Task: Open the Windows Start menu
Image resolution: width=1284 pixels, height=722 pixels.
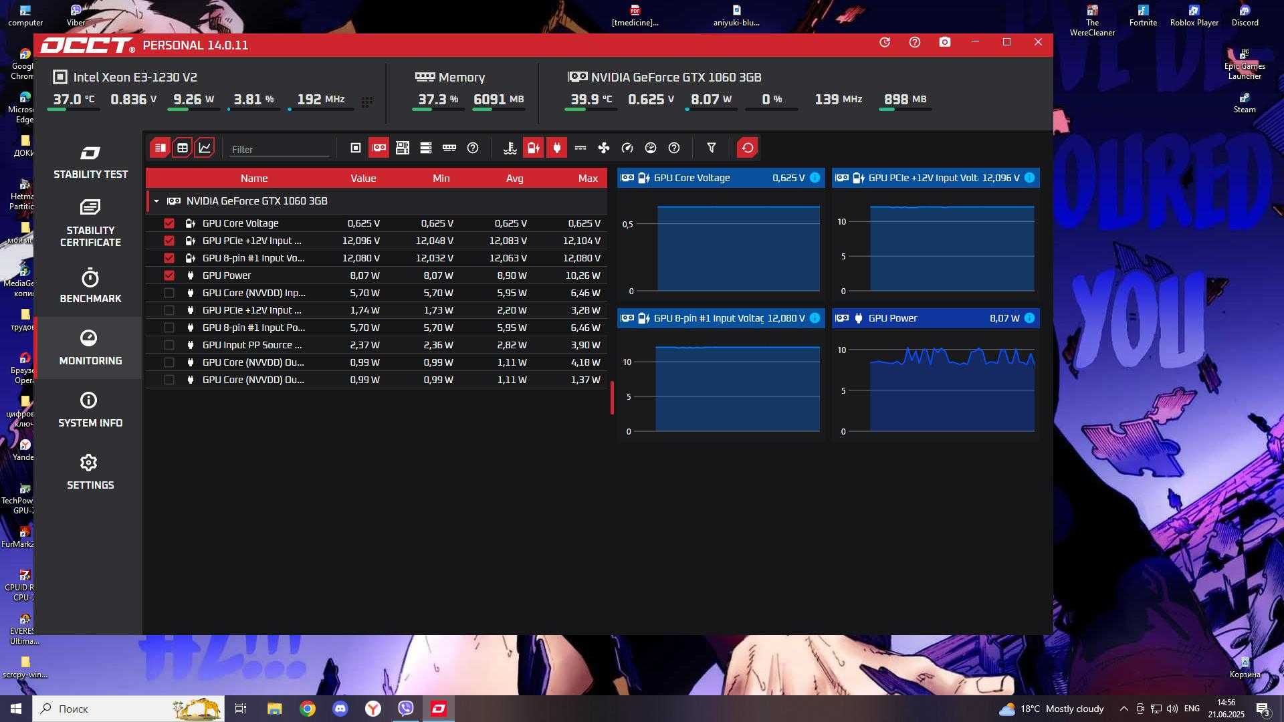Action: [x=16, y=709]
